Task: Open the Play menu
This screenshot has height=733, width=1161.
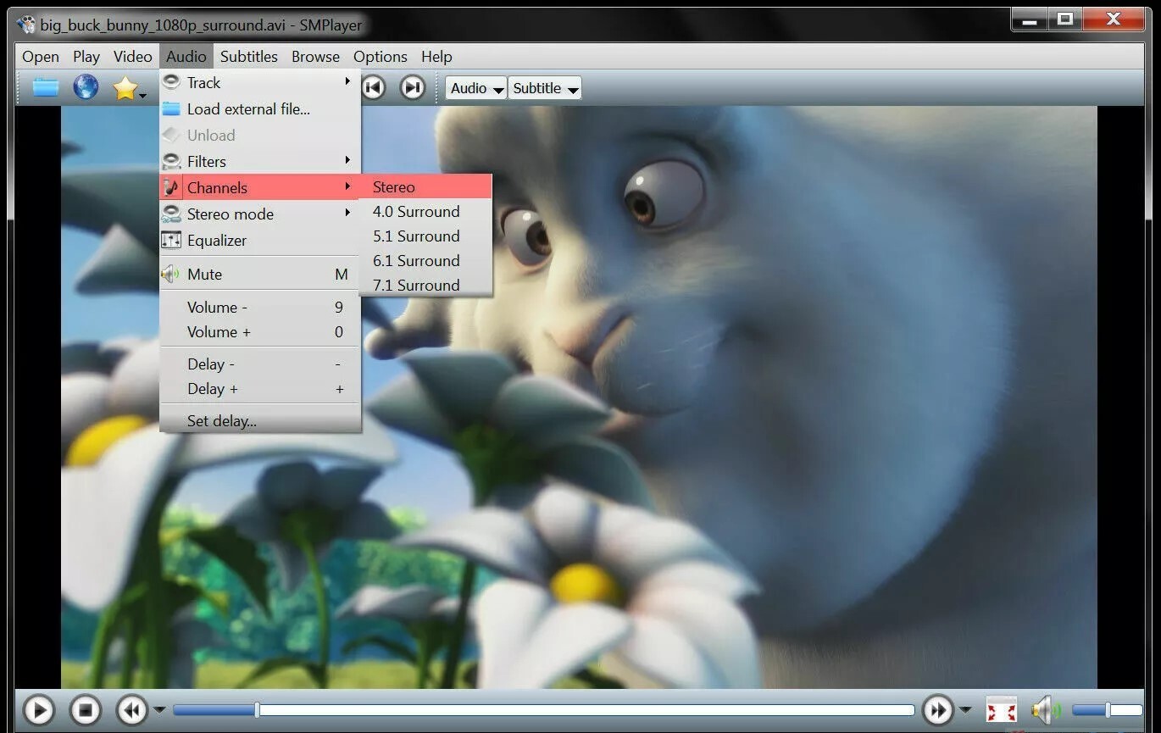Action: click(86, 57)
